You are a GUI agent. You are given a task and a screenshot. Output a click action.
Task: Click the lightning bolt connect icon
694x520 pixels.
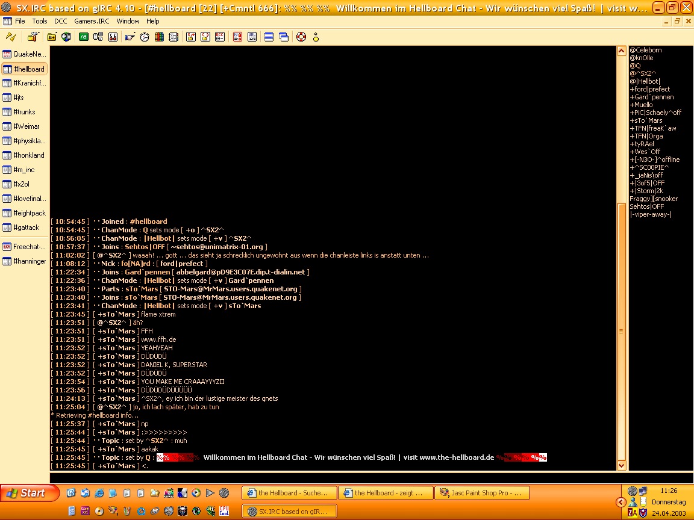tap(10, 37)
